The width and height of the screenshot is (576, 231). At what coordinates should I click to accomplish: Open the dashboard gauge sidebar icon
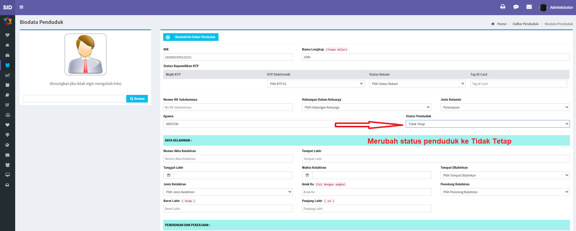click(8, 55)
